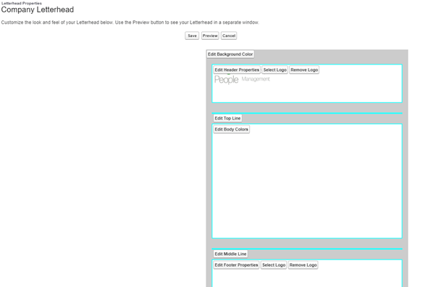This screenshot has height=287, width=436.
Task: Save the letterhead
Action: click(x=192, y=36)
